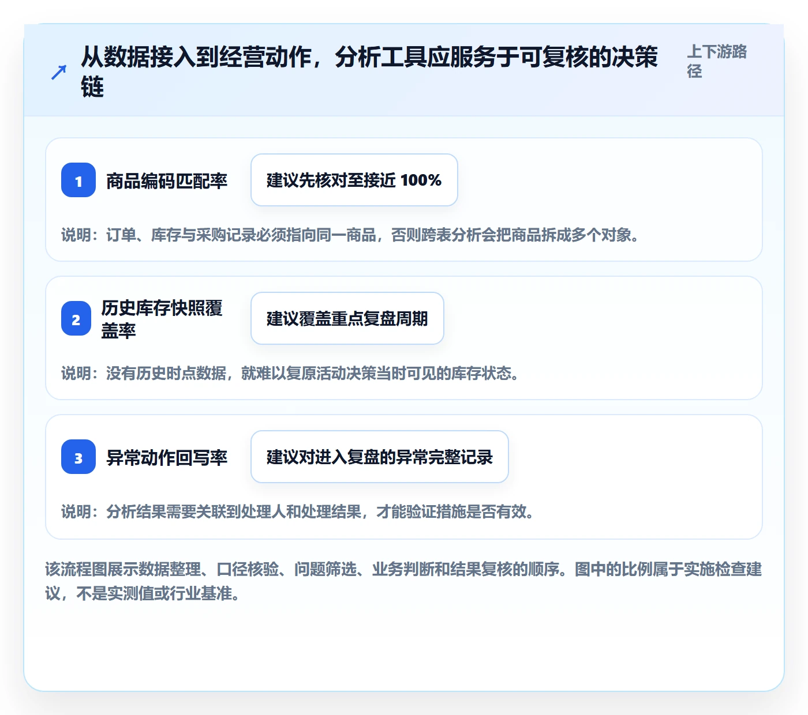Click the explanation about 没有历史时点数据
The image size is (808, 715).
(x=290, y=374)
